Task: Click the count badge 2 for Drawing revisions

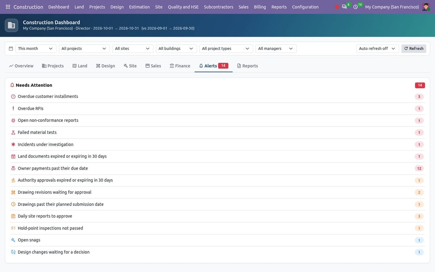Action: pyautogui.click(x=419, y=192)
